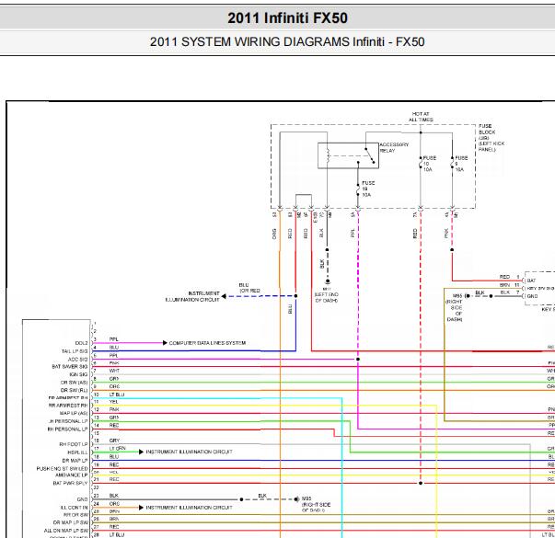Click the 'BAT' terminal label at right connector
555x538 pixels.
531,280
